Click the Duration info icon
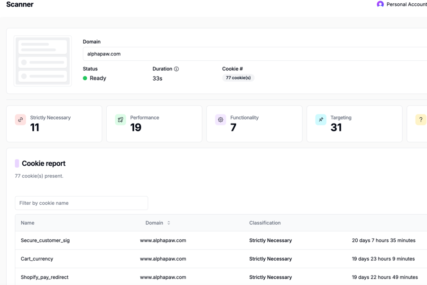This screenshot has width=427, height=285. point(176,69)
